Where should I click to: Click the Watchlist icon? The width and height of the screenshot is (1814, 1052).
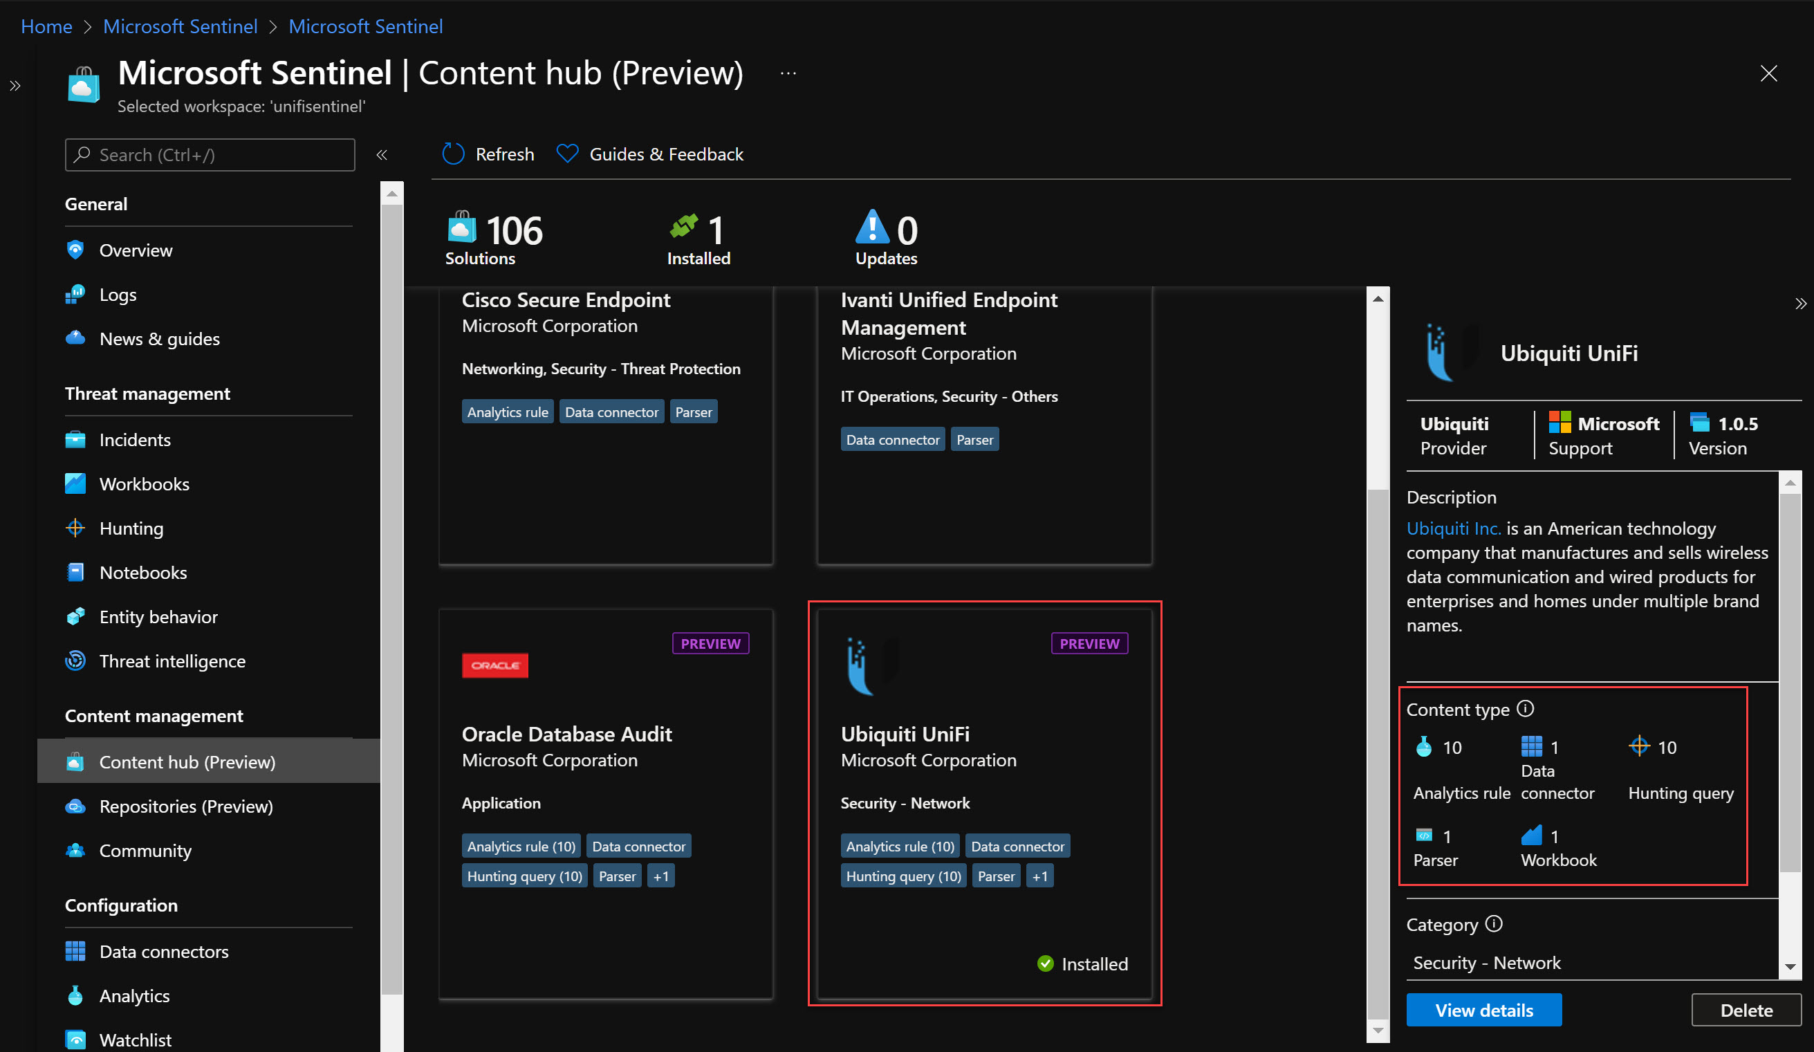[x=75, y=1040]
